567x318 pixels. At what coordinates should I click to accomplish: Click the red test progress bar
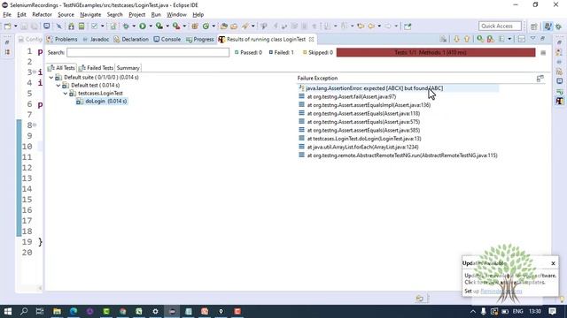pyautogui.click(x=436, y=53)
